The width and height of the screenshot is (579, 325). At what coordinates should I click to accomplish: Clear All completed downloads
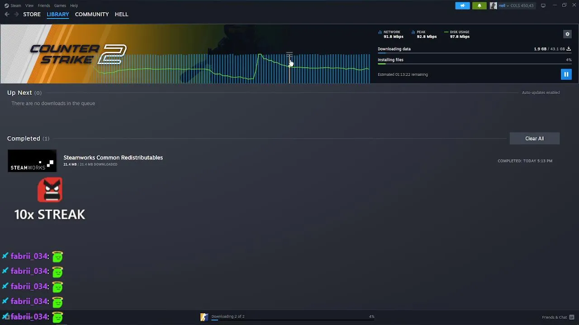pos(534,139)
